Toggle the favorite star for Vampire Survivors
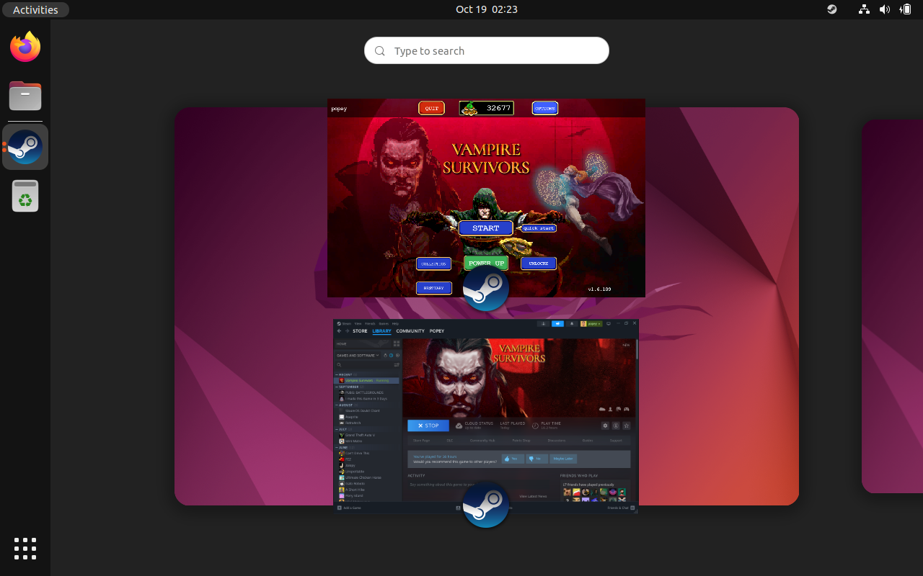Screen dimensions: 923x576 pyautogui.click(x=627, y=426)
